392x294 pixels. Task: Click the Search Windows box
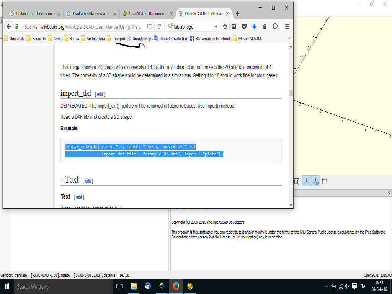tap(63, 286)
